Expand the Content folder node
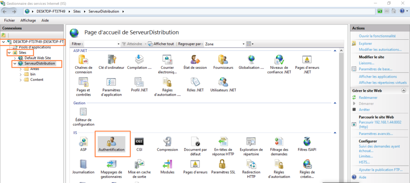 [21, 80]
